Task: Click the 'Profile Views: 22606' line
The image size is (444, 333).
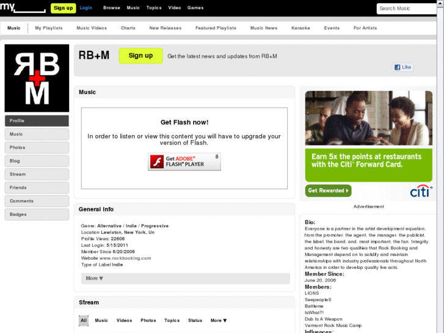Action: 103,239
